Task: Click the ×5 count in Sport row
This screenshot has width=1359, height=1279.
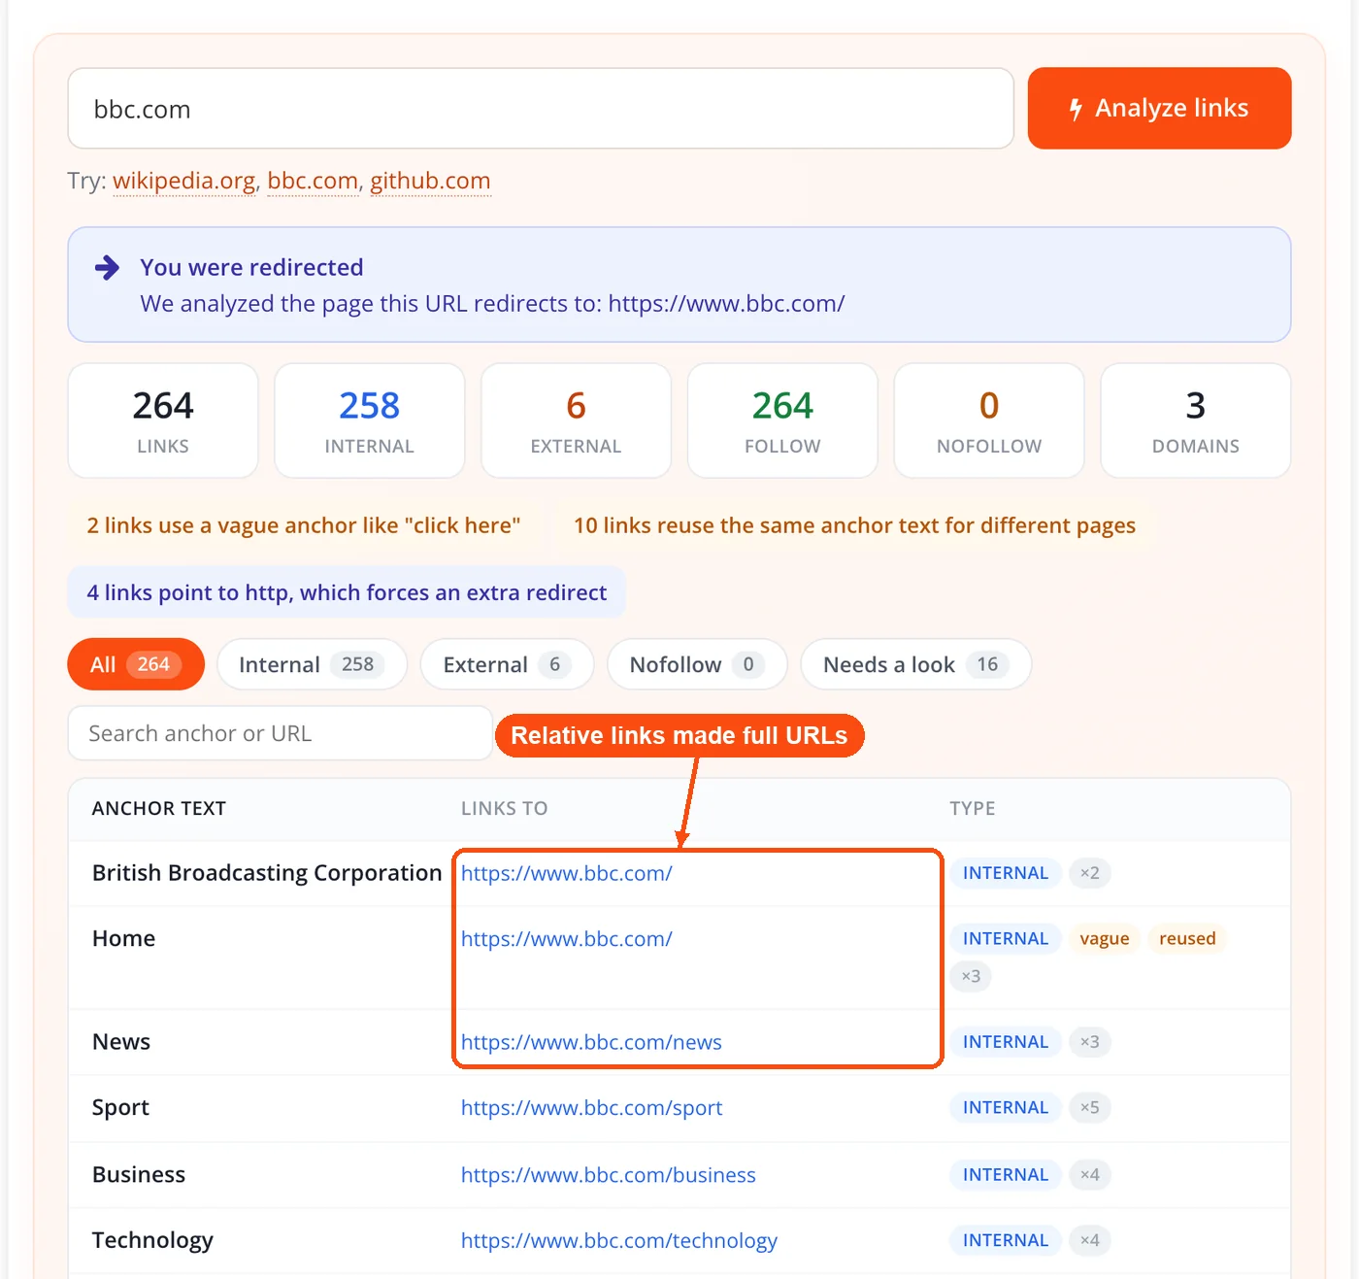Action: click(x=1090, y=1107)
